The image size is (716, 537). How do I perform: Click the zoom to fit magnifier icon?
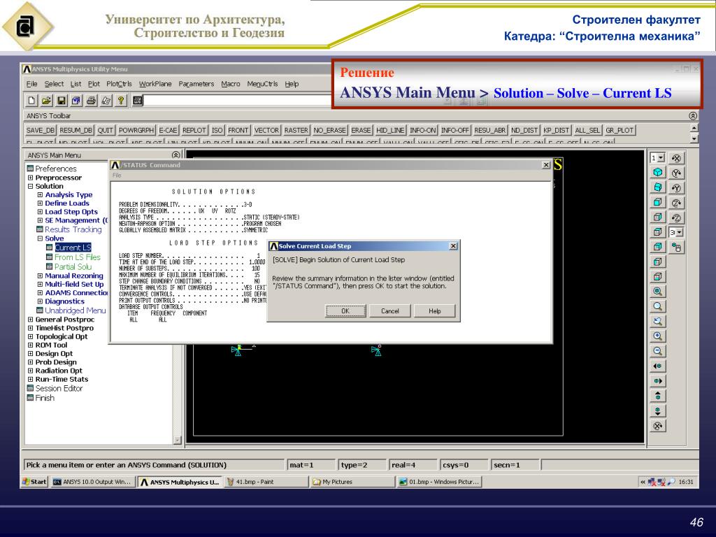[x=657, y=292]
